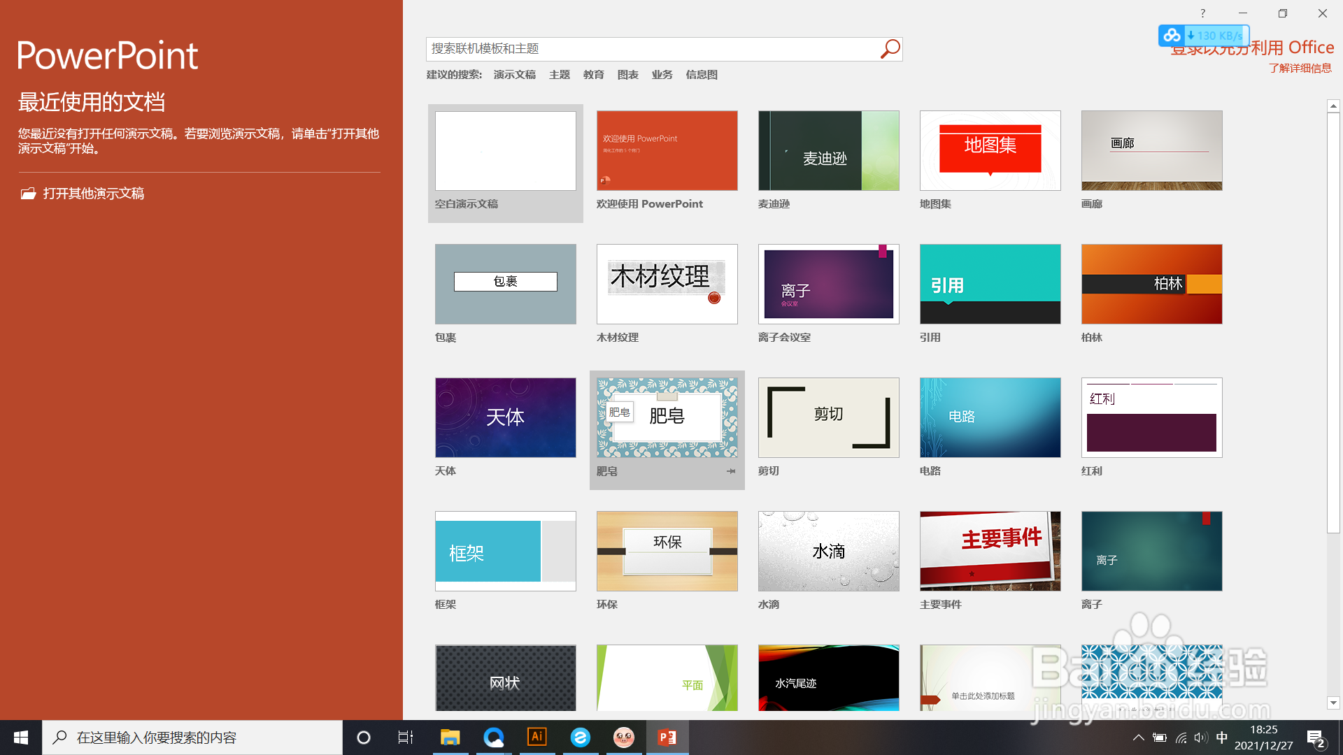Open Adobe Illustrator from taskbar
Viewport: 1343px width, 755px height.
click(x=537, y=738)
